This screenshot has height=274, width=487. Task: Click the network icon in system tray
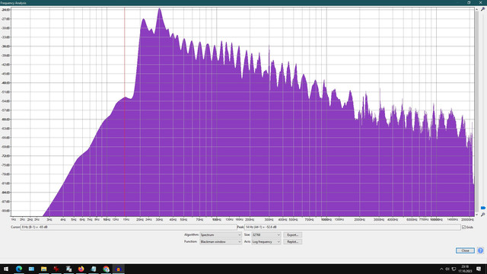click(454, 269)
